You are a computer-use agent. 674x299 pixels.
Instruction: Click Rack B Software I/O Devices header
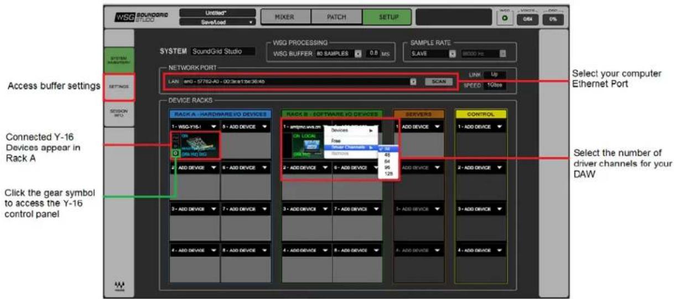point(332,114)
